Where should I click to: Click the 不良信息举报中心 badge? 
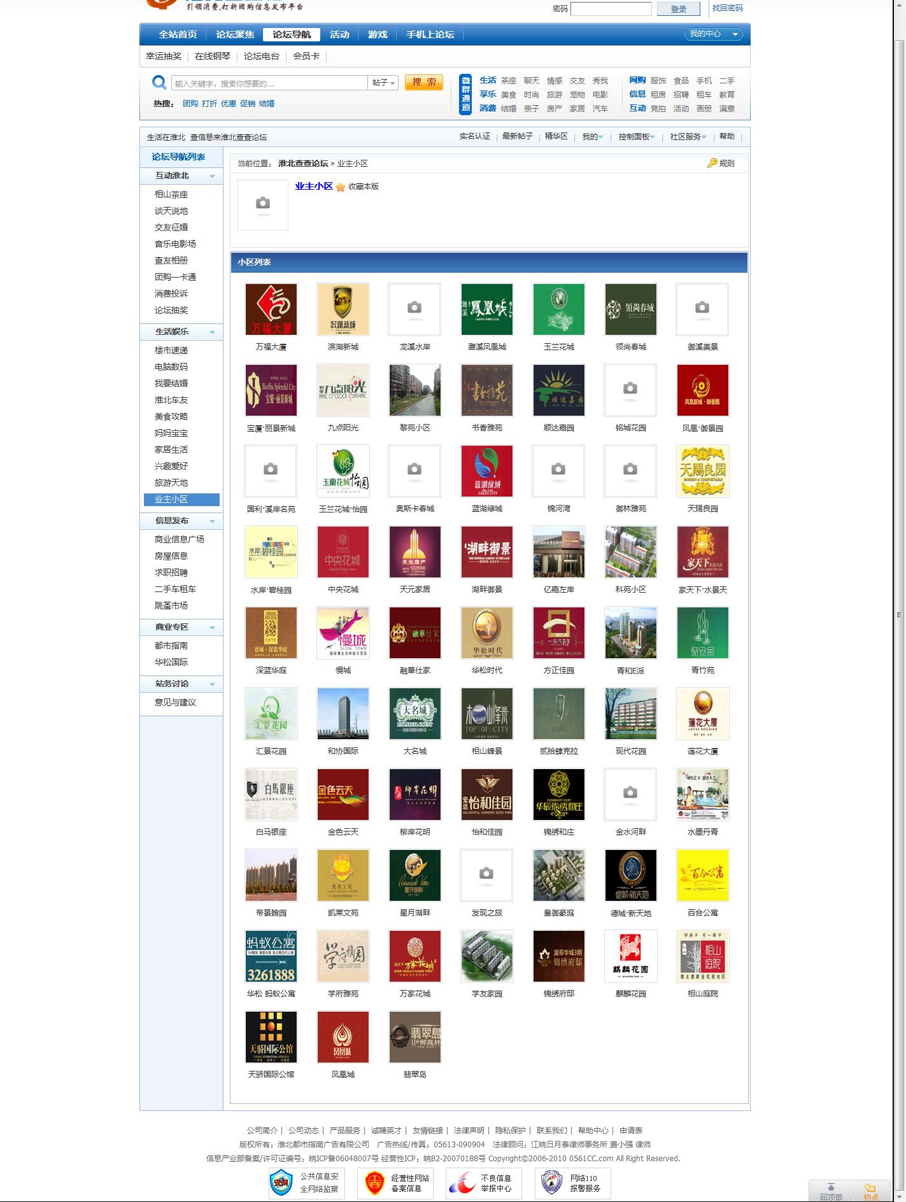(484, 1184)
